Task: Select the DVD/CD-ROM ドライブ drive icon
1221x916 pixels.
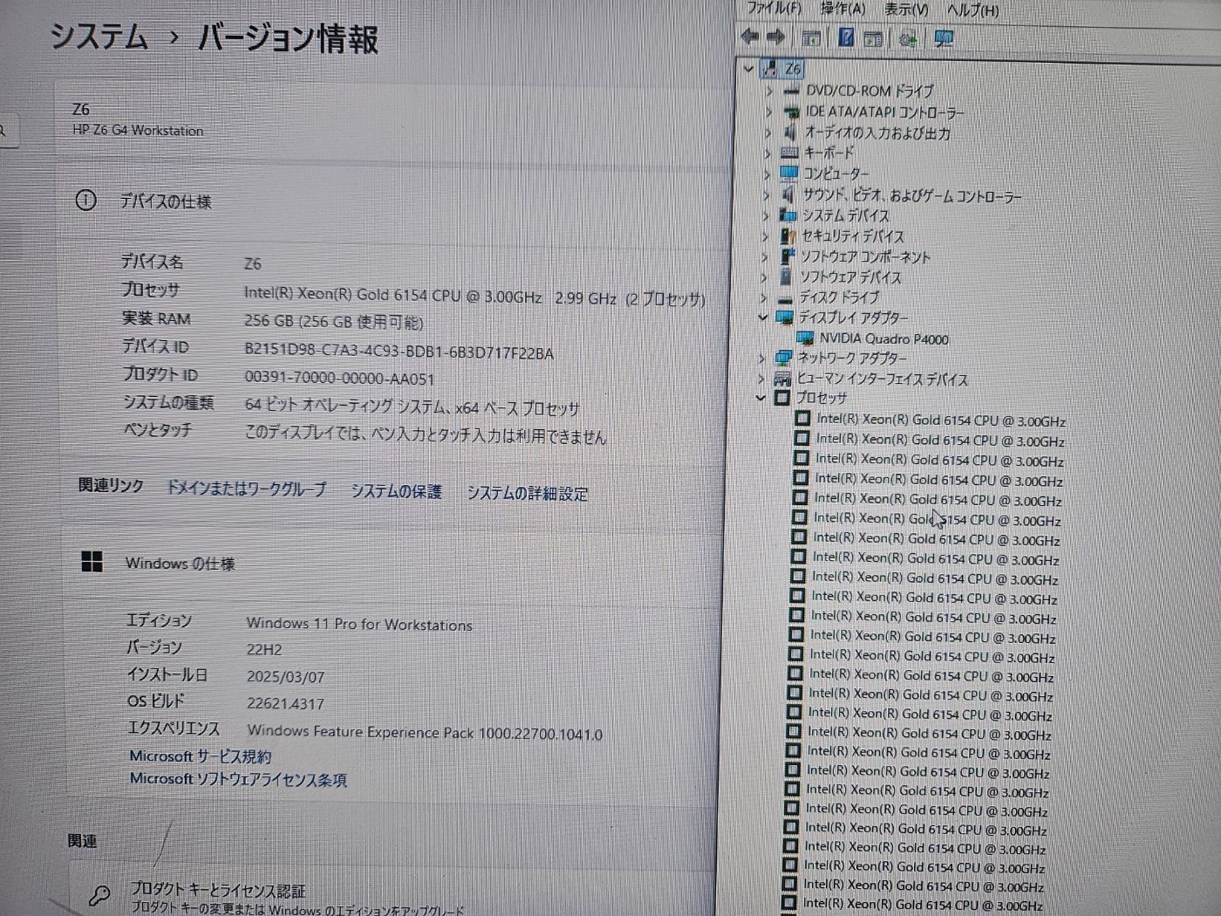Action: click(792, 91)
